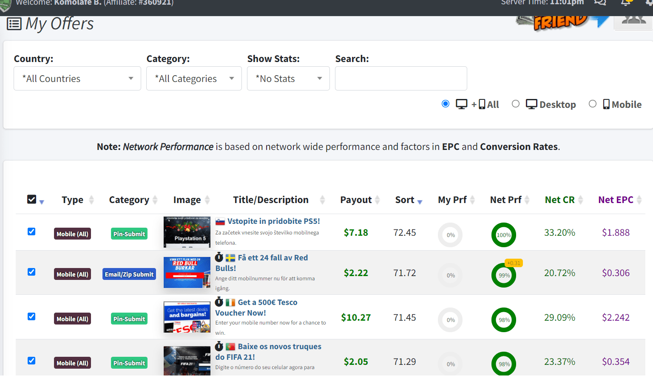Sort table by Net CR column

559,200
